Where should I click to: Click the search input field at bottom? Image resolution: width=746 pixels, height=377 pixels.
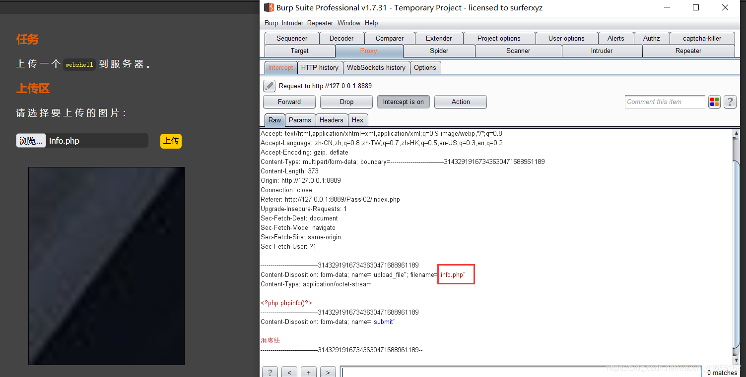520,372
